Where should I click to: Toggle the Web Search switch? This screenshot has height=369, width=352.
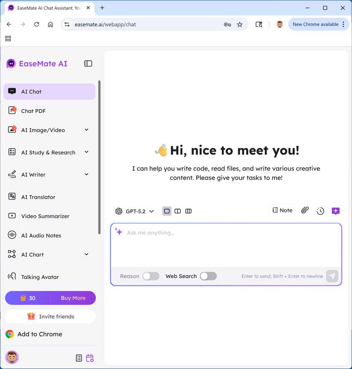208,276
